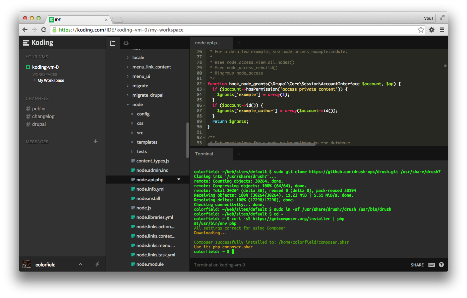Select the Terminal tab

point(205,154)
